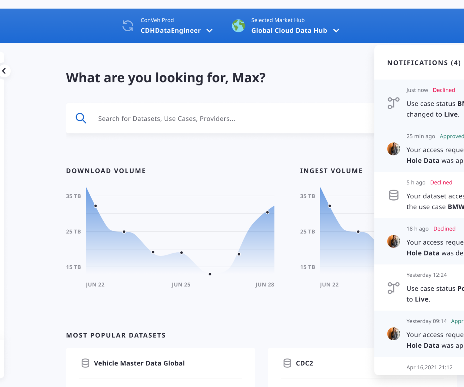Viewport: 464px width, 387px height.
Task: Click Vehicle Master Data Global database icon
Action: coord(85,363)
